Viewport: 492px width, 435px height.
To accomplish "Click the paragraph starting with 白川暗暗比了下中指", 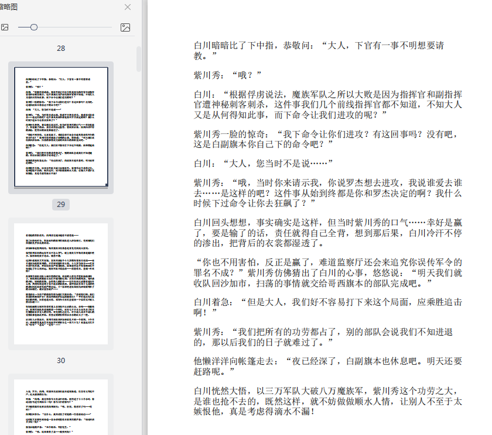I will (319, 51).
